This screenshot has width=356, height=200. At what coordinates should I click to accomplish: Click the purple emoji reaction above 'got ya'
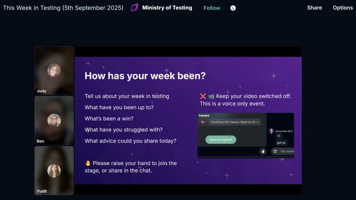coord(279,136)
